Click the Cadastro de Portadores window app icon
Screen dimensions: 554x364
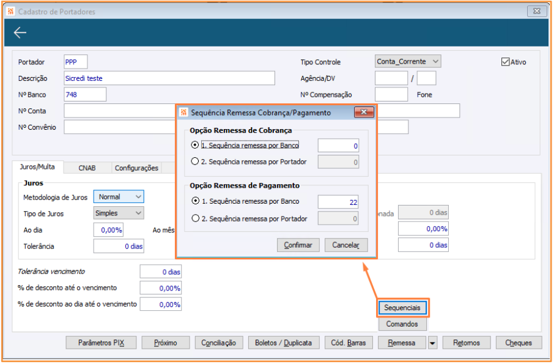click(x=10, y=11)
